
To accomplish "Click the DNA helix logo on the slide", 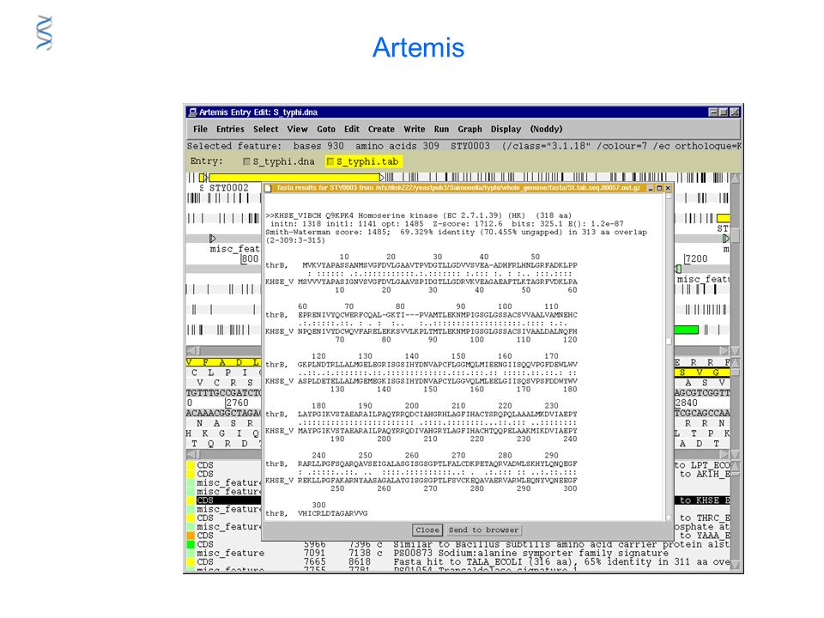I will click(45, 33).
